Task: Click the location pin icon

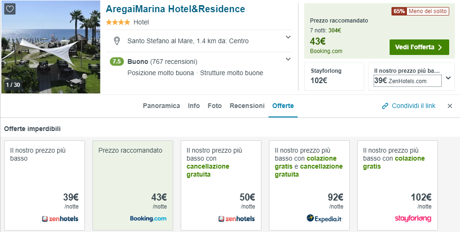Action: tap(117, 41)
